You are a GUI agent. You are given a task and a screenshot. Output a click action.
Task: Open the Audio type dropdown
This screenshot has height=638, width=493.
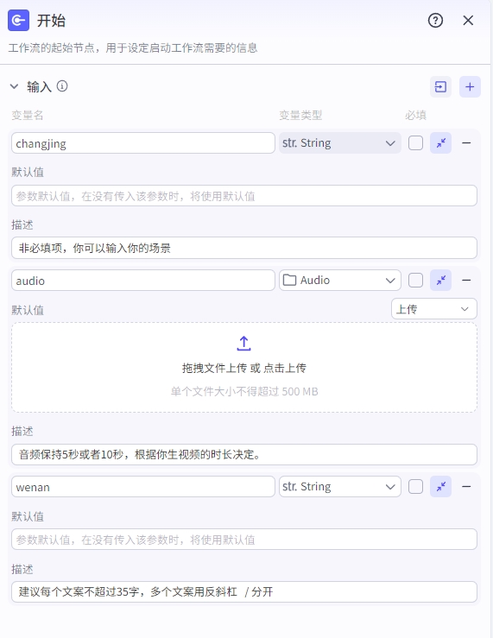coord(339,281)
